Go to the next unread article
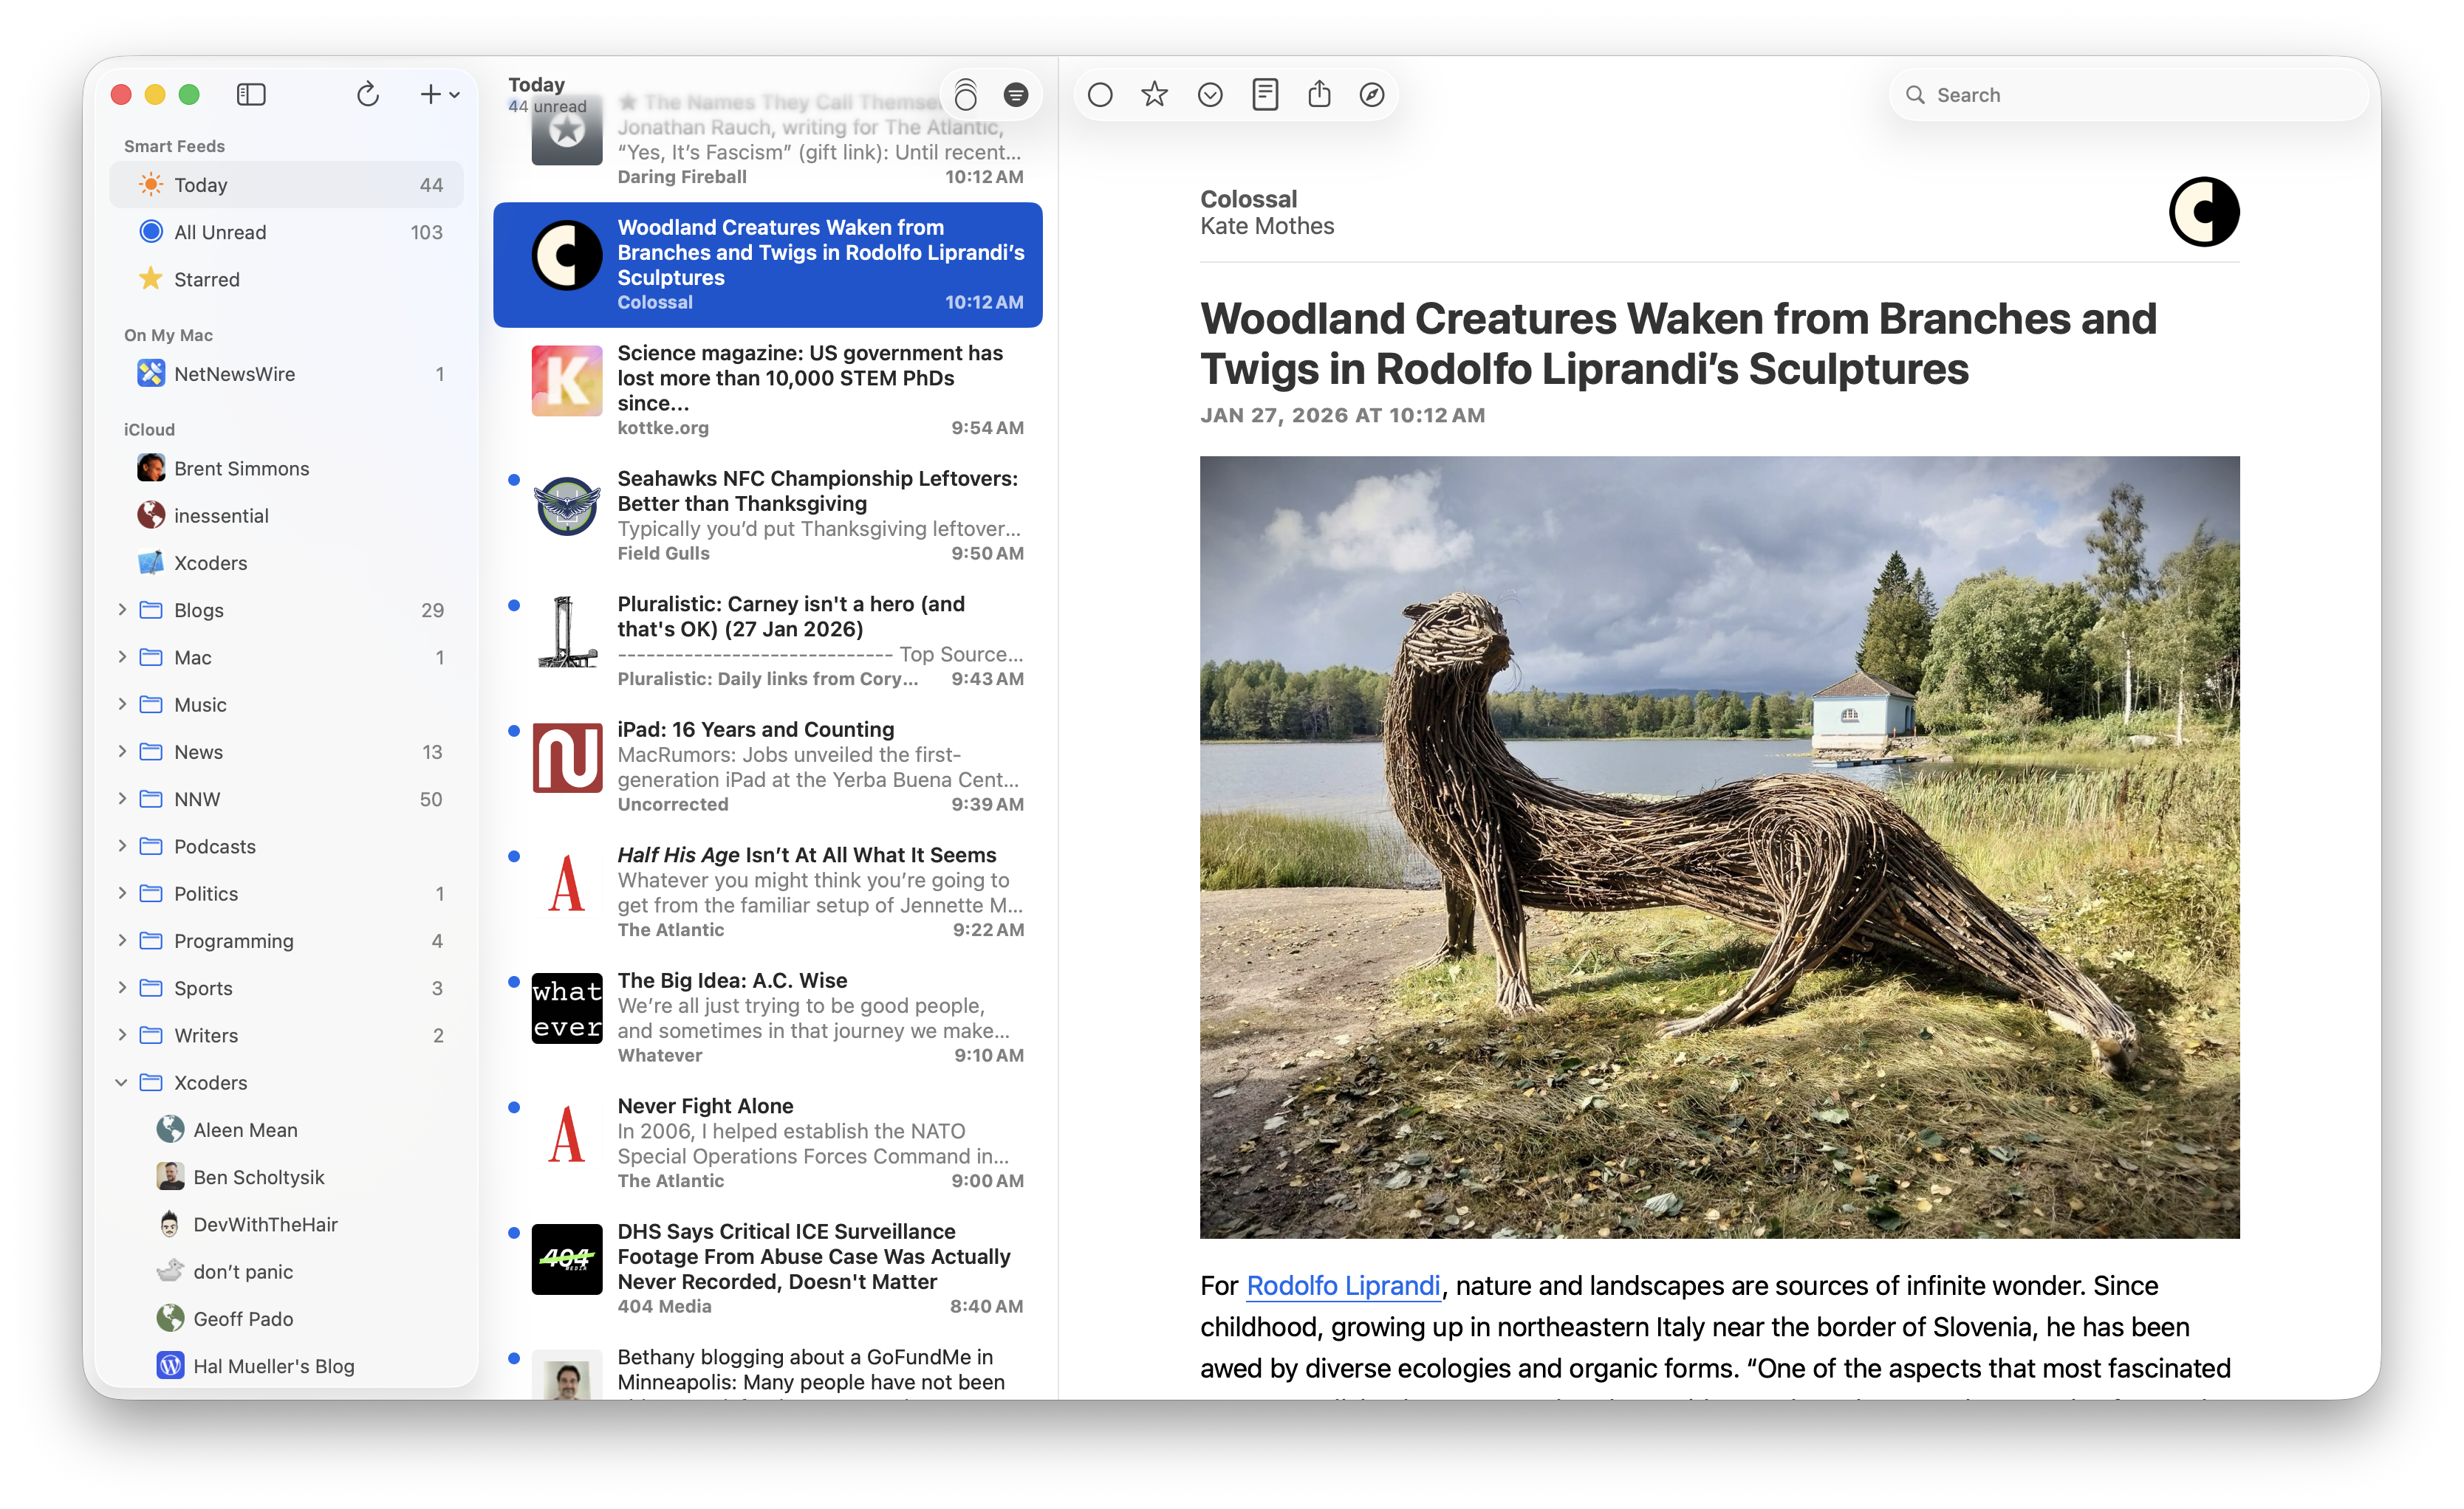Image resolution: width=2464 pixels, height=1509 pixels. pyautogui.click(x=1210, y=94)
